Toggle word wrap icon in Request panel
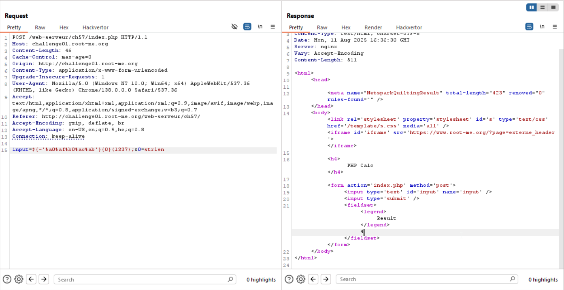 click(x=247, y=27)
